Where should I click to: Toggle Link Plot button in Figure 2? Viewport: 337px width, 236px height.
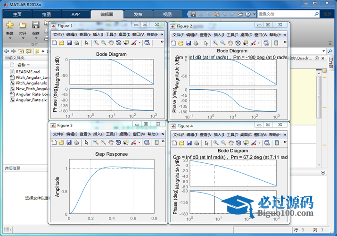click(266, 43)
